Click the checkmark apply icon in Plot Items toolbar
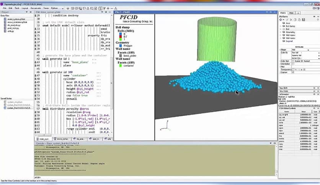 [x=287, y=20]
